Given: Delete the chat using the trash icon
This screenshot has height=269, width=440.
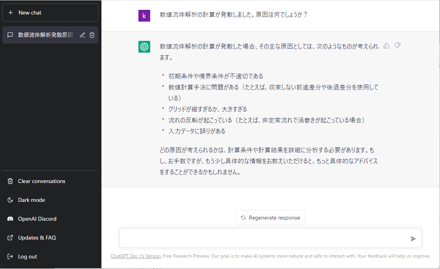Looking at the screenshot, I should click(92, 35).
